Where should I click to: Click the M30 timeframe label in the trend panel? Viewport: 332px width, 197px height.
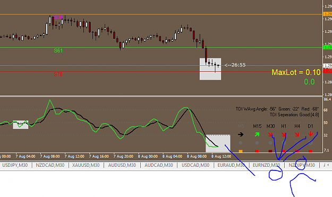point(270,126)
